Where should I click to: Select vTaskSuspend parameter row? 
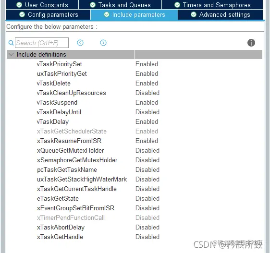coord(57,103)
